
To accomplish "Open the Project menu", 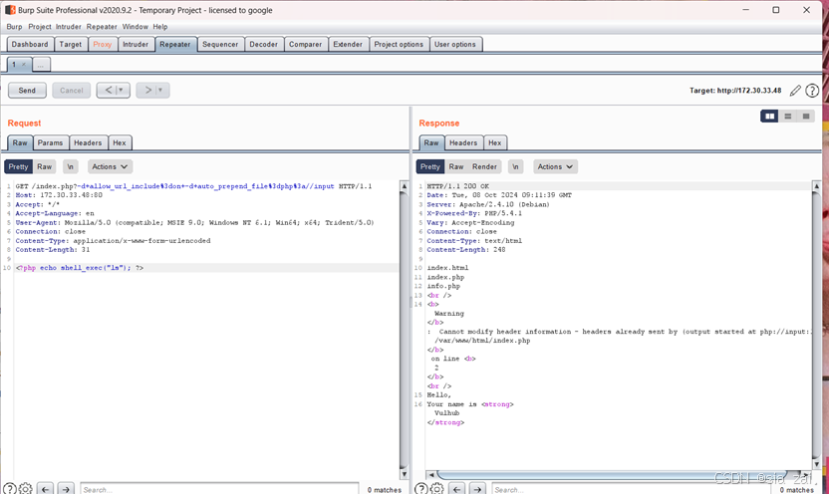I will pyautogui.click(x=40, y=27).
